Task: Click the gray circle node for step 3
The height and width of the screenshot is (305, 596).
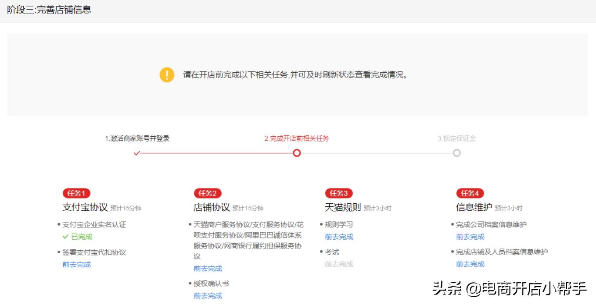Action: 456,153
